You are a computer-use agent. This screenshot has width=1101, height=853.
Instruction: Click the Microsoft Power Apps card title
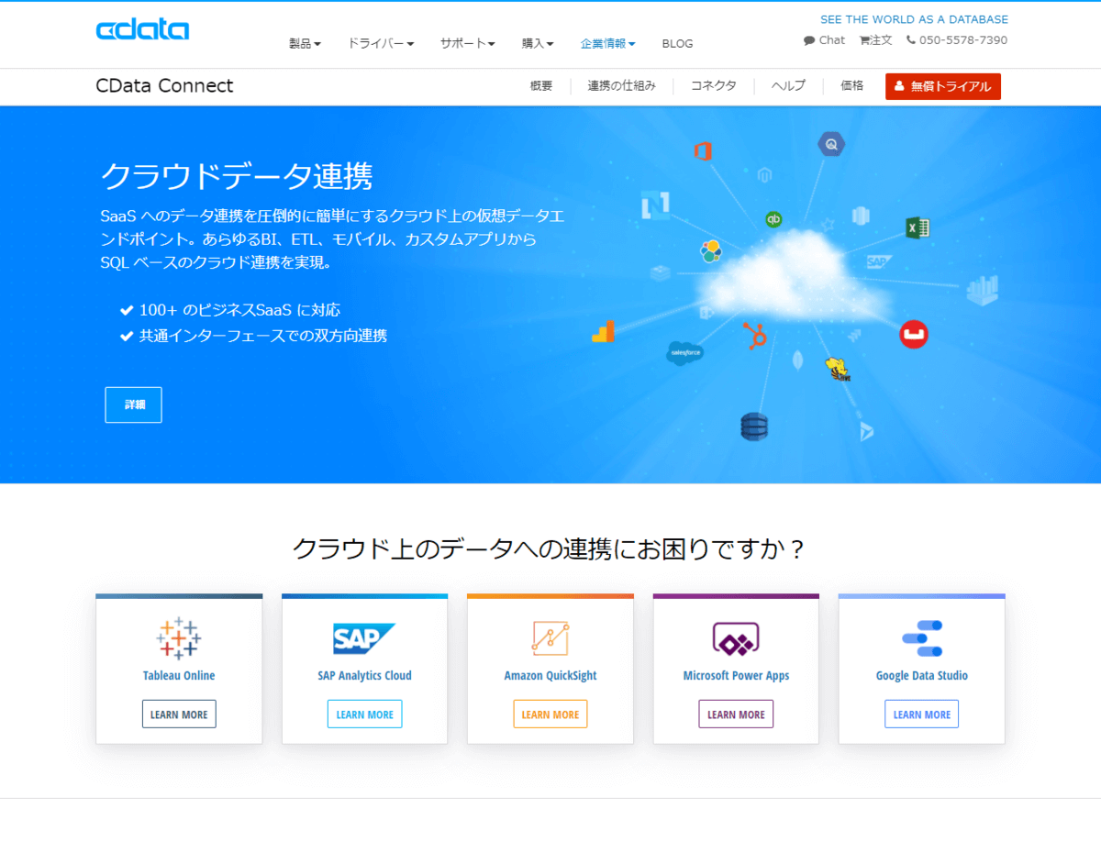pos(736,676)
